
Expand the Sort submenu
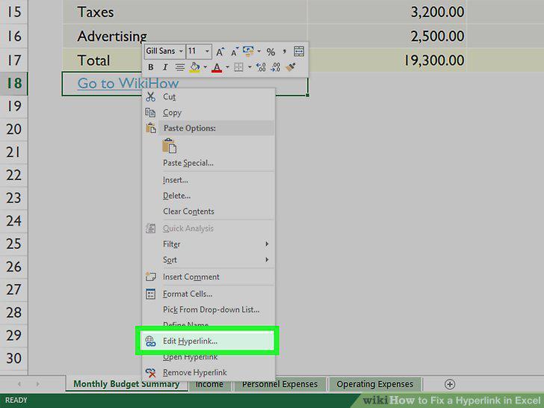coord(209,260)
